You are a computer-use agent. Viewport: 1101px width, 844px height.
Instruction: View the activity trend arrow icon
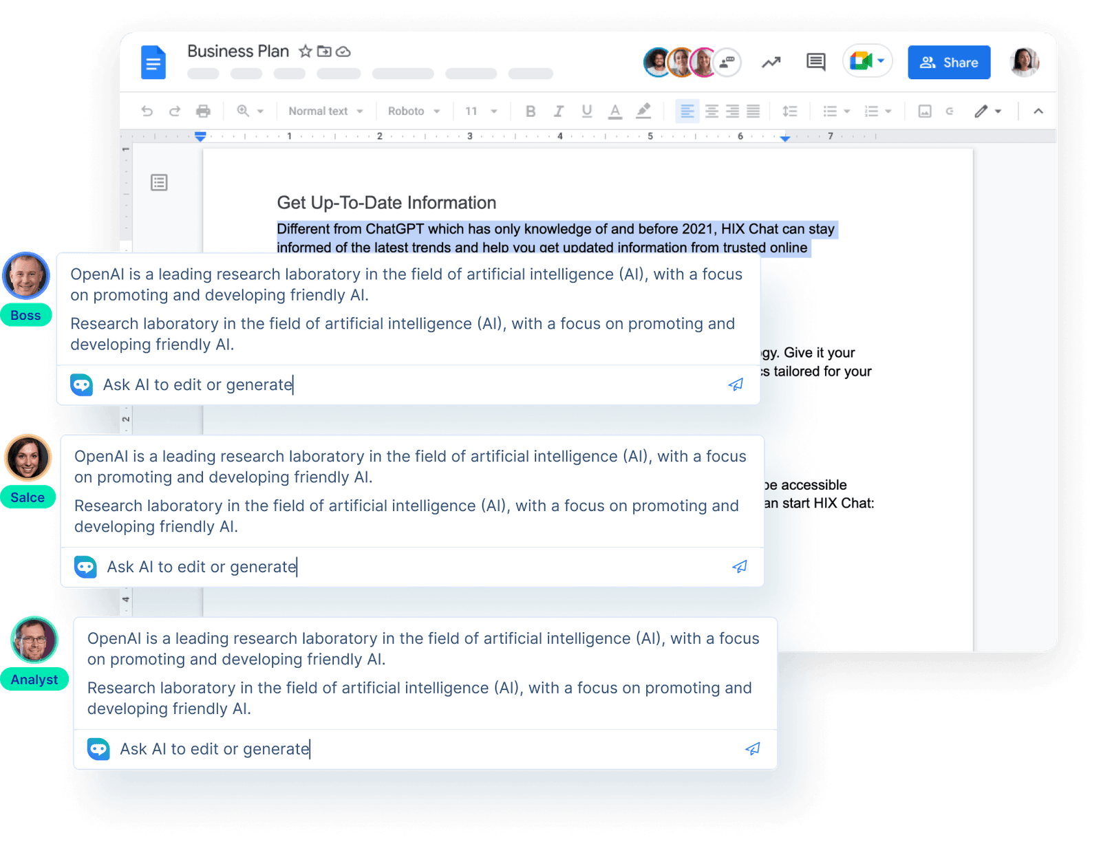771,63
